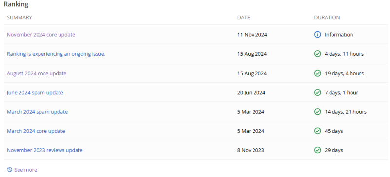View the March 2024 spam update details
390x177 pixels.
[38, 112]
